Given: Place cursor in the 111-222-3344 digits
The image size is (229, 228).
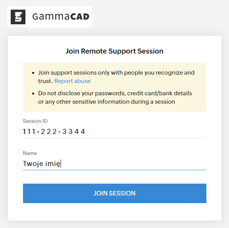Looking at the screenshot, I should (54, 132).
